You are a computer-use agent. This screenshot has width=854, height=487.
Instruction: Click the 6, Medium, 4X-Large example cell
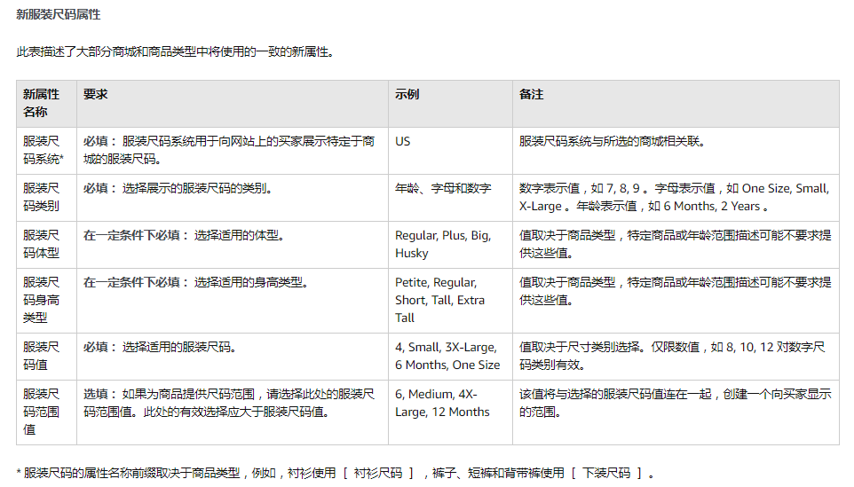[x=450, y=412]
